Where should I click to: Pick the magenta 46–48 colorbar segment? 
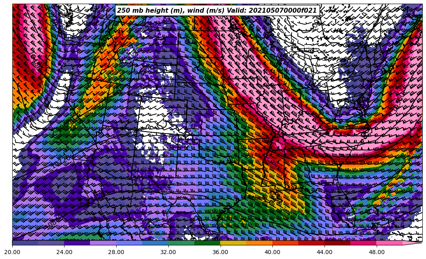[364, 243]
